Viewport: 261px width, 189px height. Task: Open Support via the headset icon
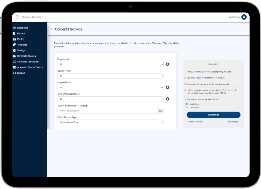tap(14, 73)
